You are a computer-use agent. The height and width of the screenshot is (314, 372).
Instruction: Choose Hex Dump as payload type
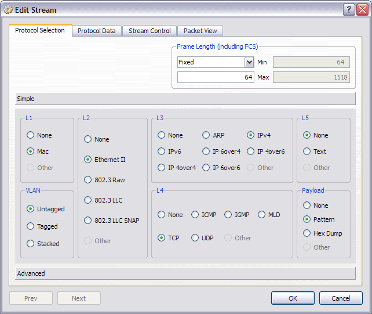307,233
